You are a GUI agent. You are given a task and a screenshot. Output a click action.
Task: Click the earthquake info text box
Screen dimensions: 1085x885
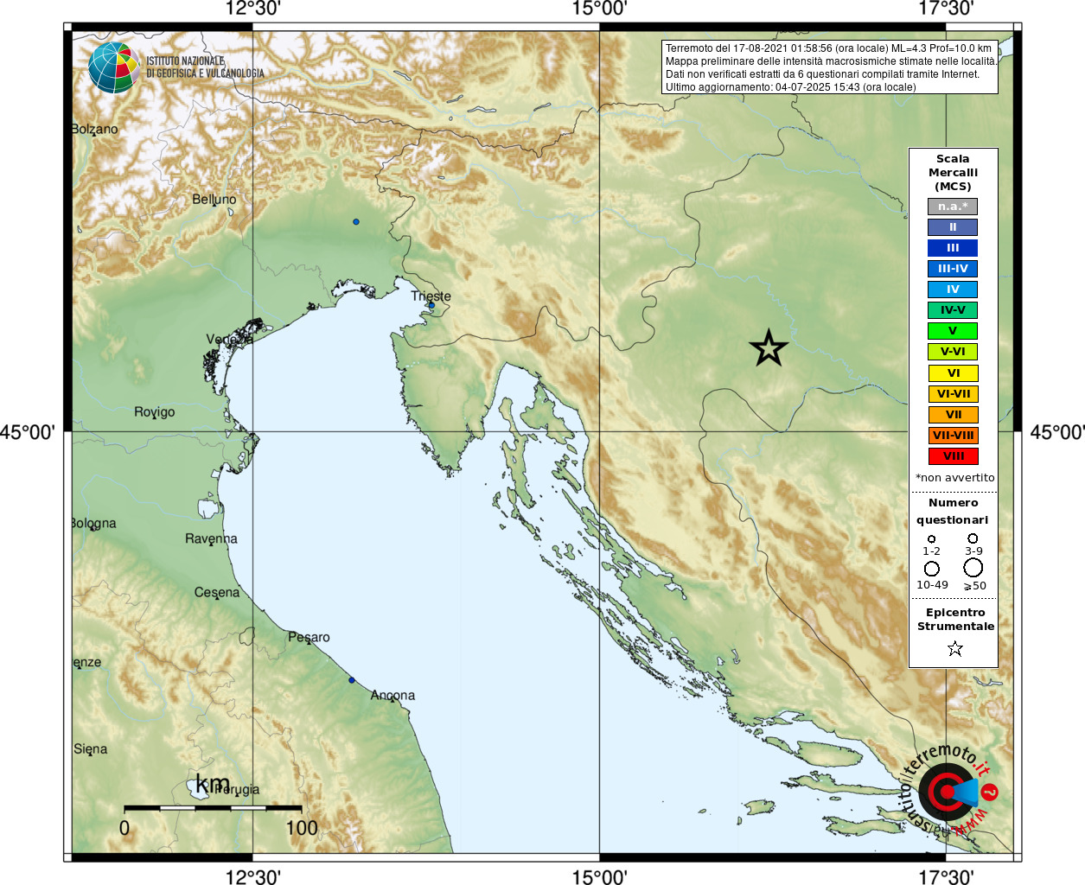click(x=830, y=67)
